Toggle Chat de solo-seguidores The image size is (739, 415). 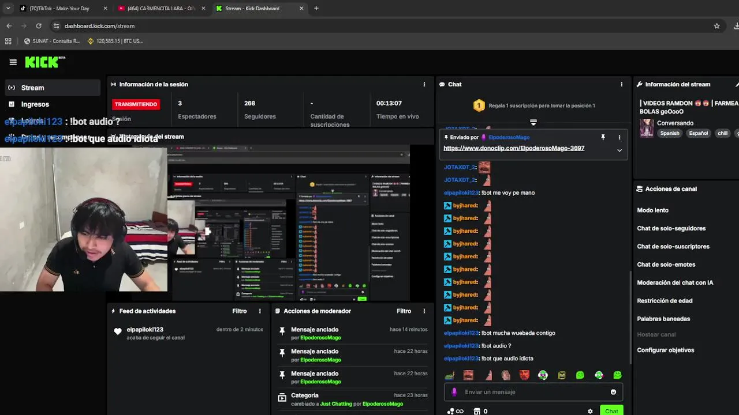pyautogui.click(x=671, y=228)
